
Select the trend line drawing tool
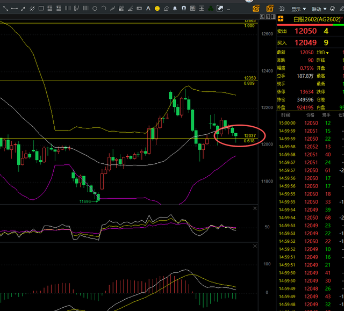[5, 9]
